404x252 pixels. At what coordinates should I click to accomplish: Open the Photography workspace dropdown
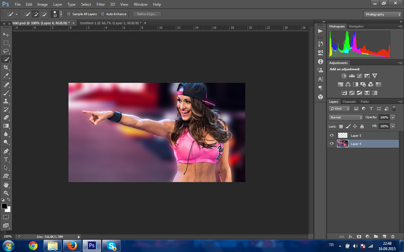[x=383, y=14]
